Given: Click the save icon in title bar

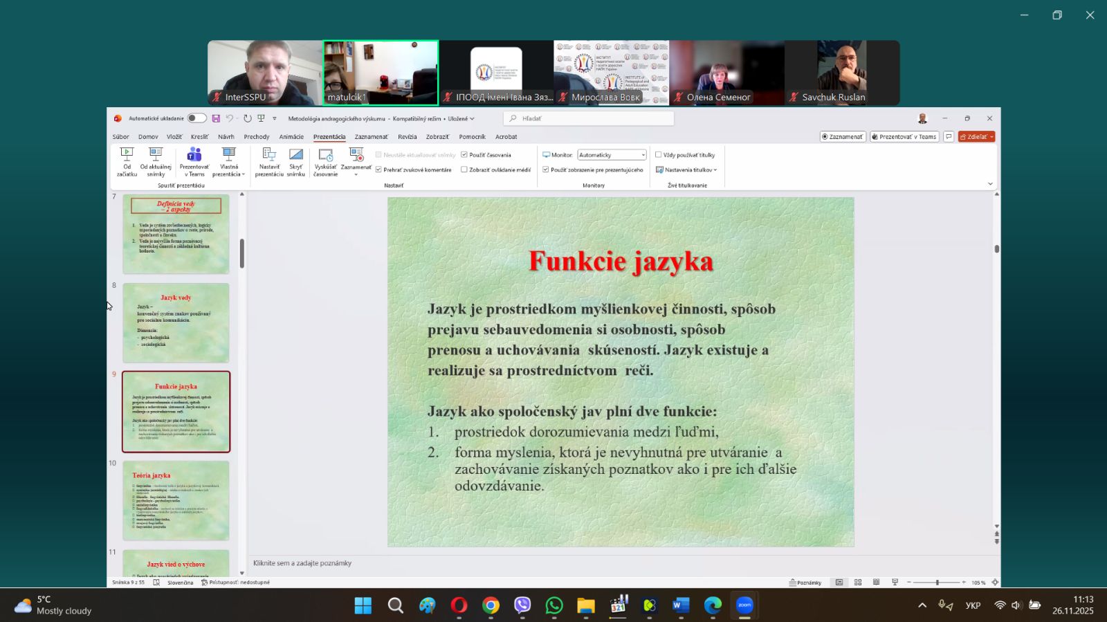Looking at the screenshot, I should point(216,118).
